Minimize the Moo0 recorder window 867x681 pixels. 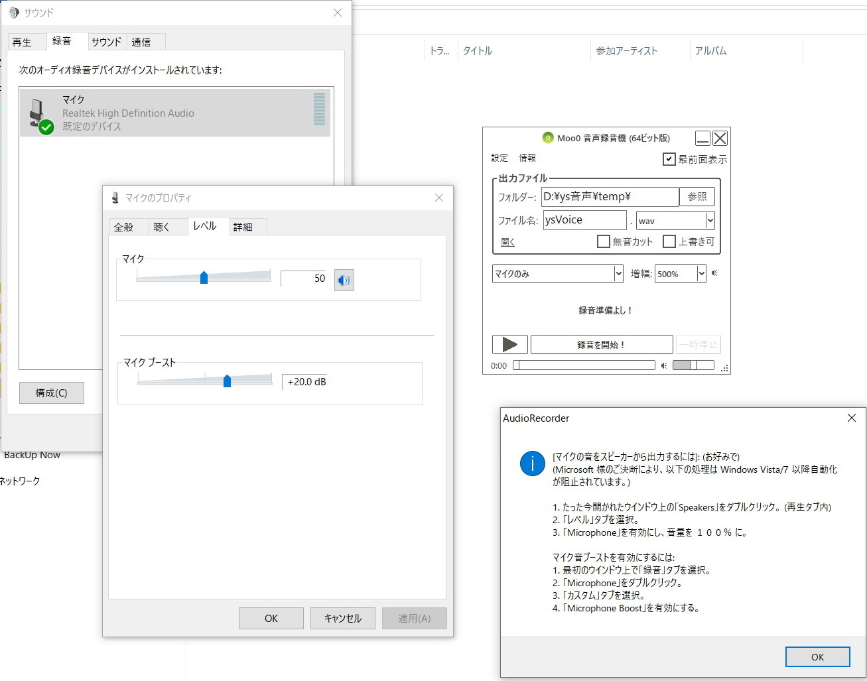tap(702, 138)
